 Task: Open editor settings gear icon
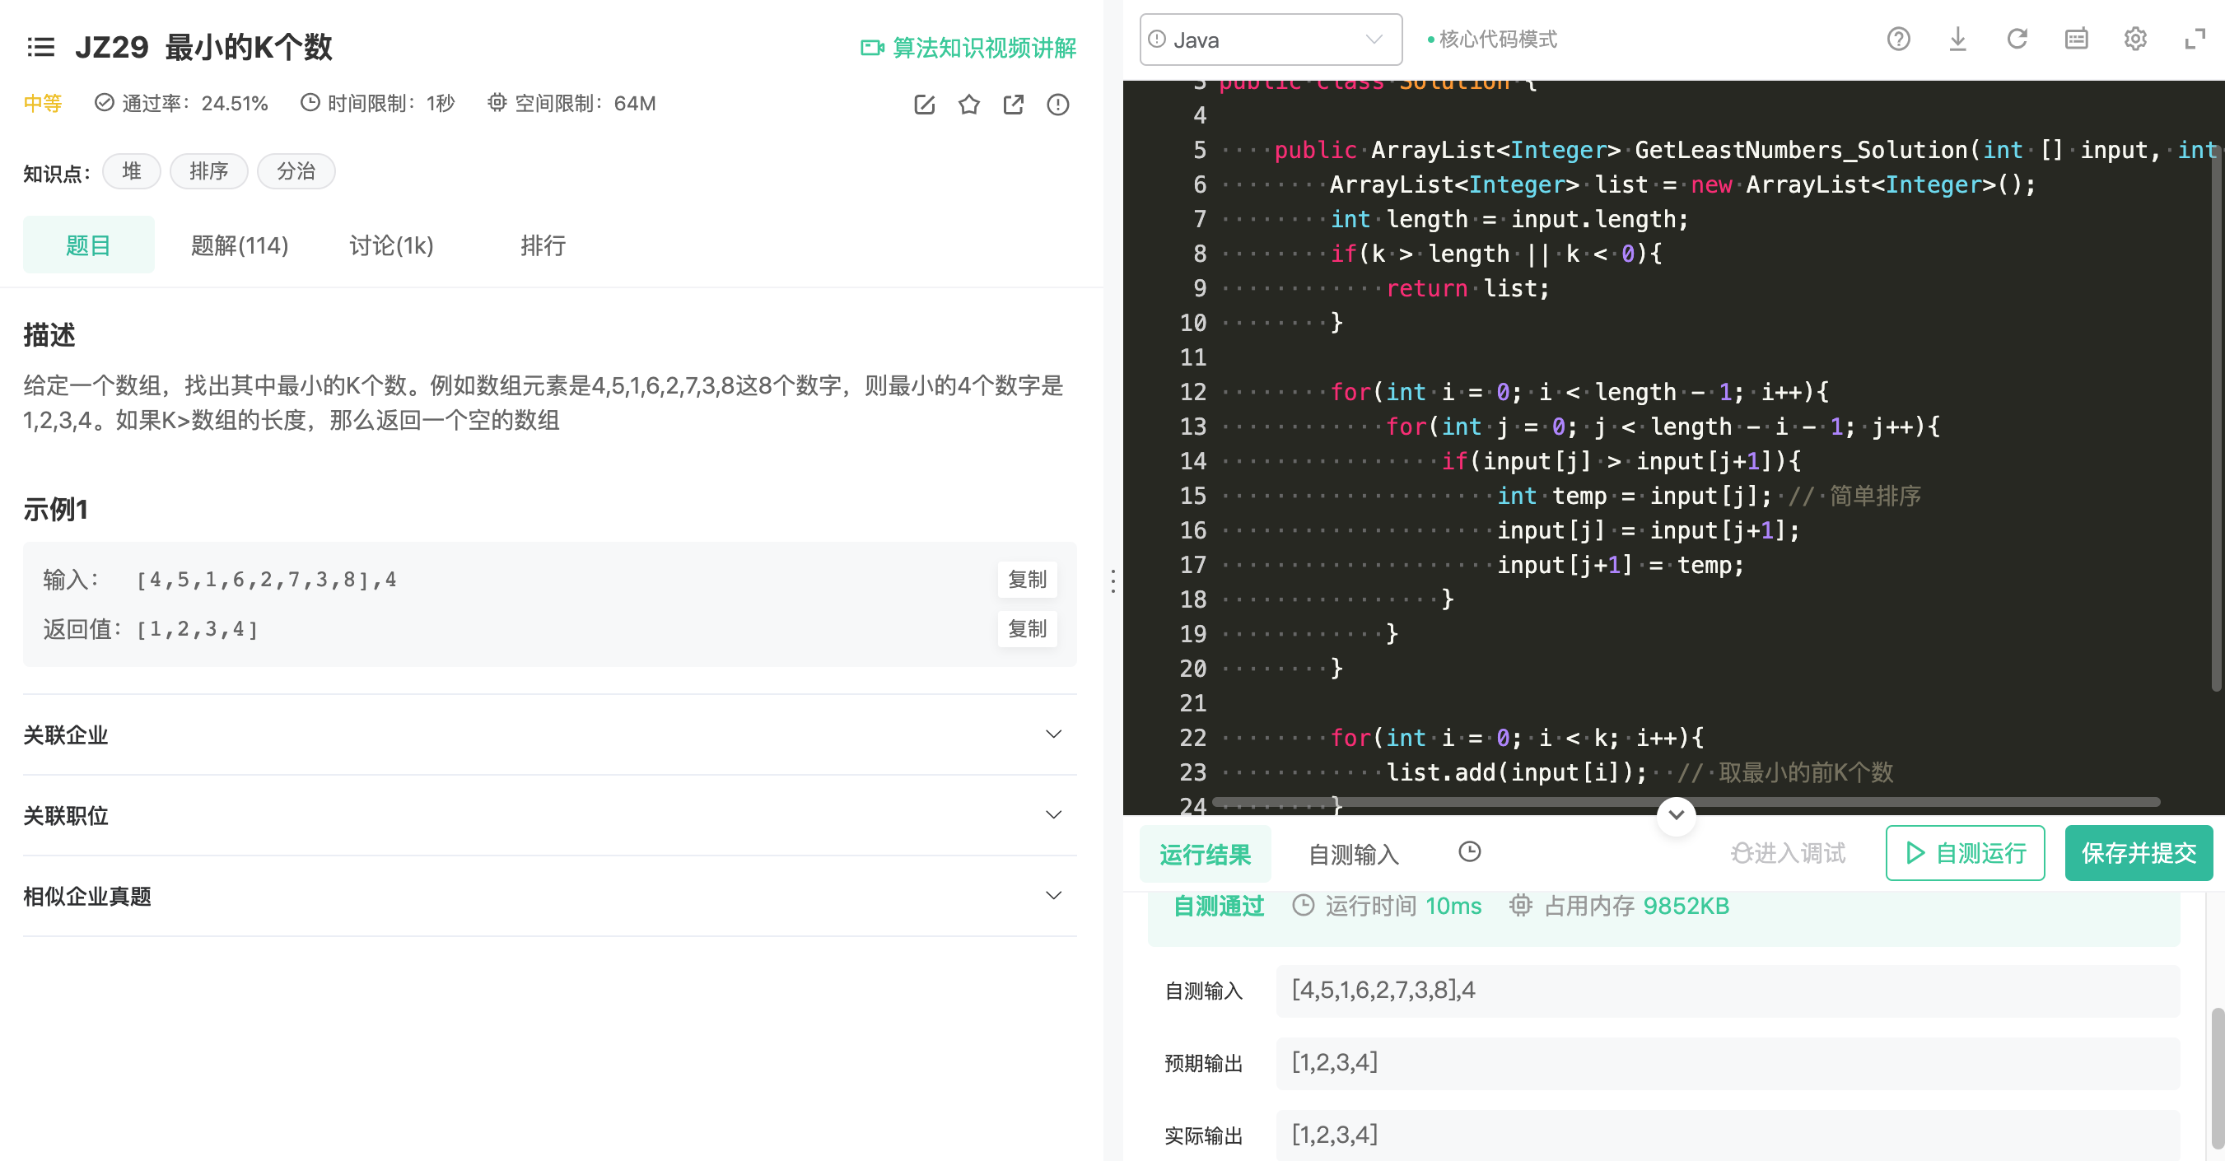coord(2135,39)
